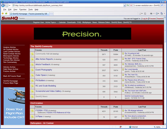Screen dimensions: 167x129
Task: Click the red Stop loading icon
Action: point(131,5)
